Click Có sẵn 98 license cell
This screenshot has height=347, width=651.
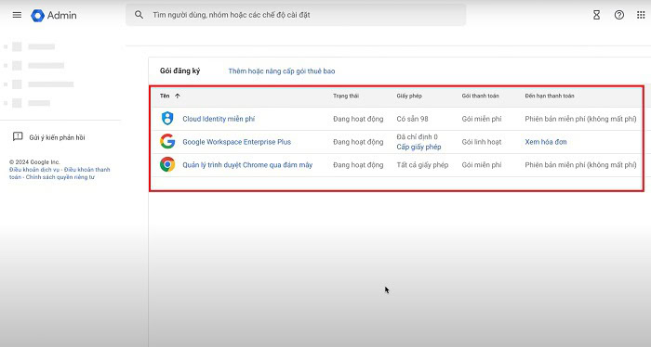coord(412,119)
